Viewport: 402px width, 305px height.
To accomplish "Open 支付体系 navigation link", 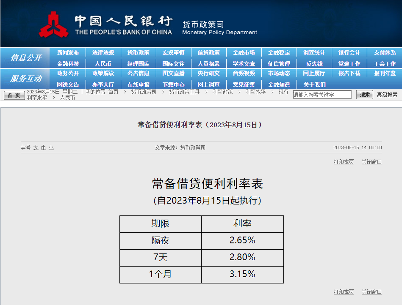I will (385, 53).
